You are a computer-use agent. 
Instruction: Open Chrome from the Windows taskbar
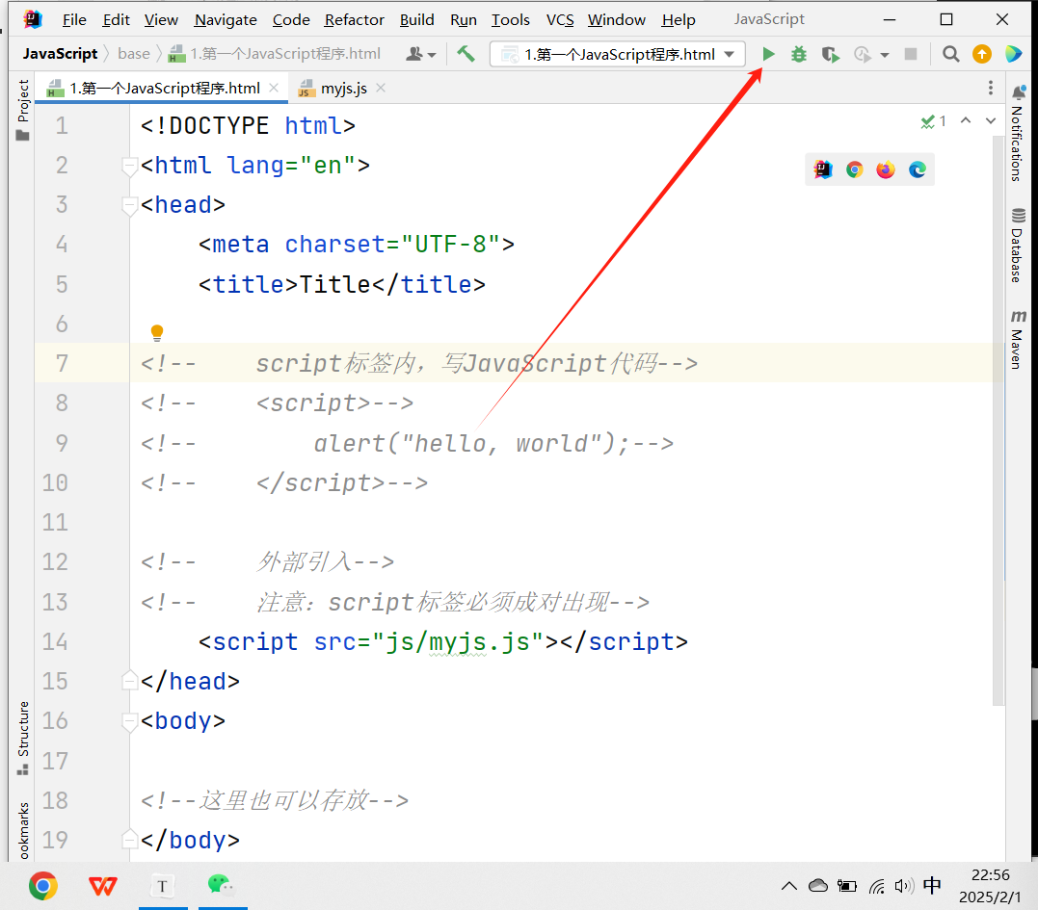43,886
